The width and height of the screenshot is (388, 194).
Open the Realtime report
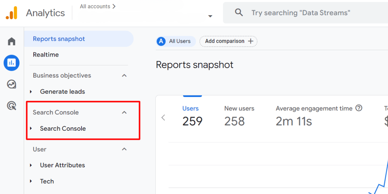point(46,54)
